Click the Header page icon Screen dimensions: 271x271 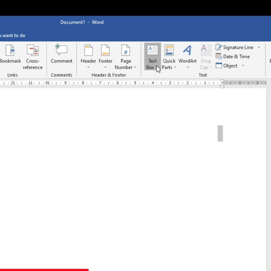88,50
